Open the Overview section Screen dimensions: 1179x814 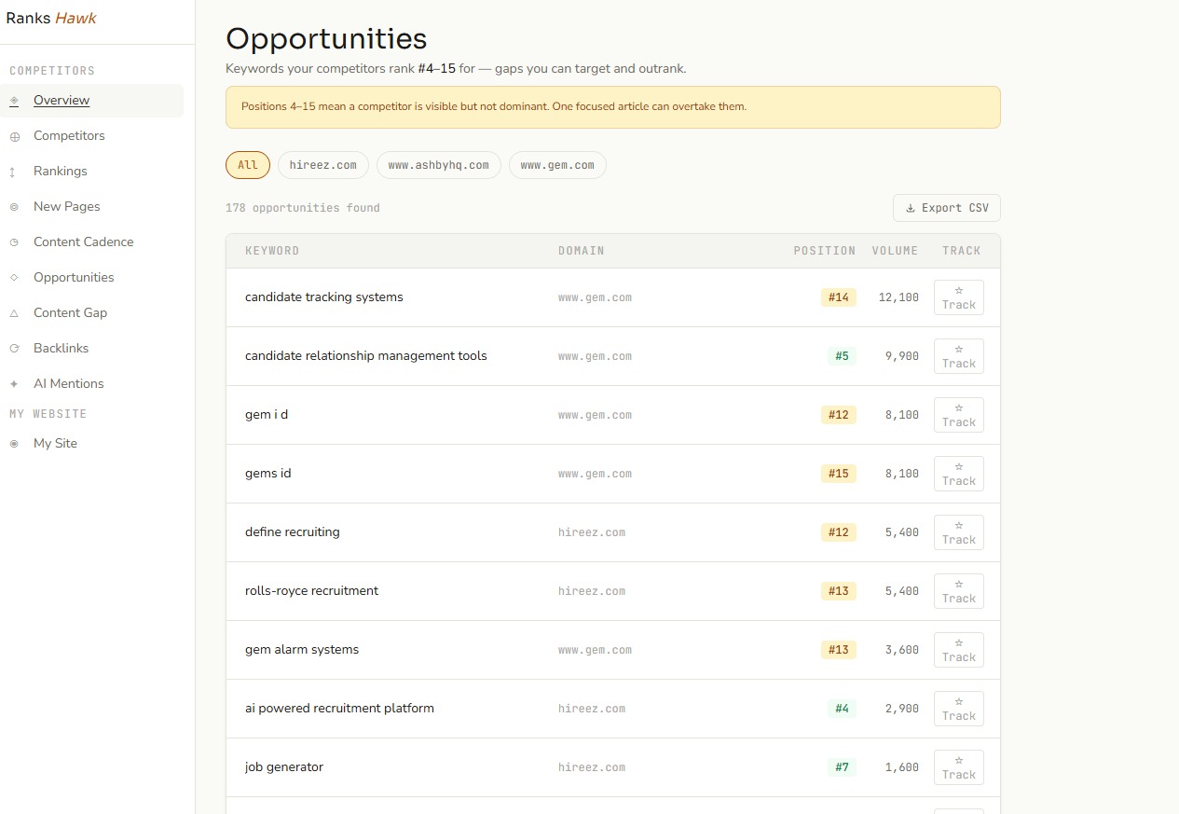pos(92,101)
